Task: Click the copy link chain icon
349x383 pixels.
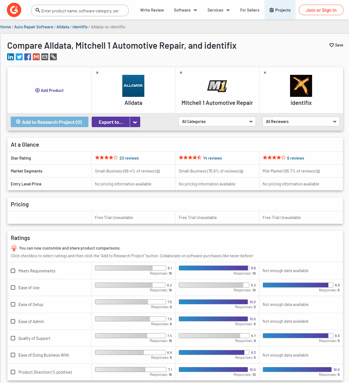Action: (53, 57)
